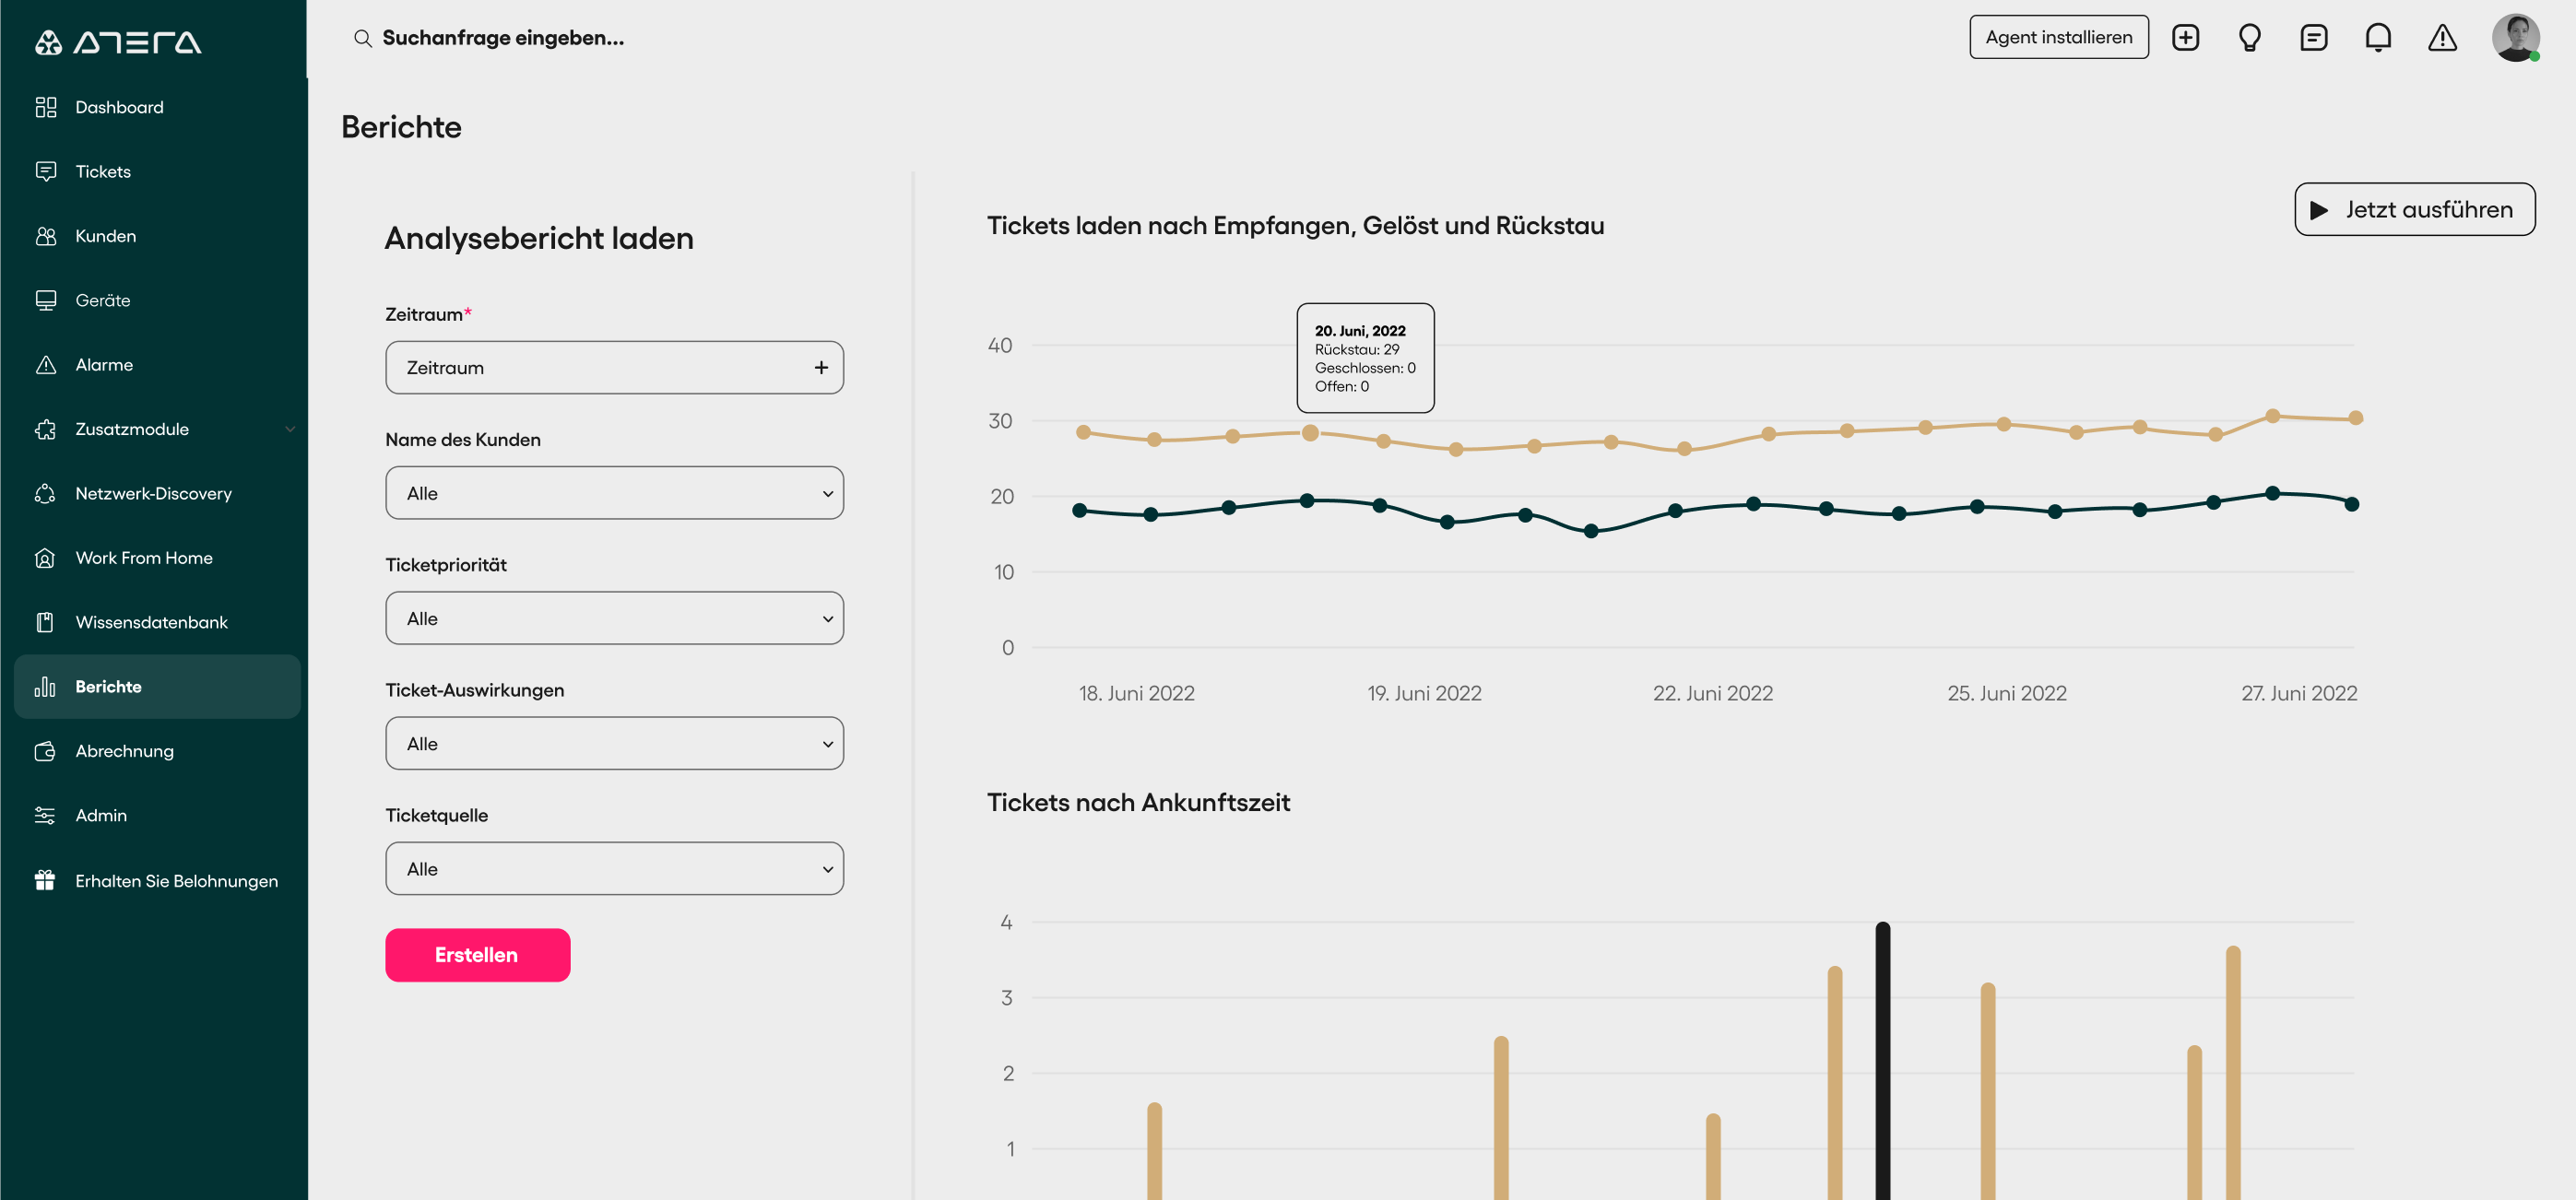The height and width of the screenshot is (1200, 2576).
Task: Expand the Ticket-Auswirkungen dropdown
Action: point(614,743)
